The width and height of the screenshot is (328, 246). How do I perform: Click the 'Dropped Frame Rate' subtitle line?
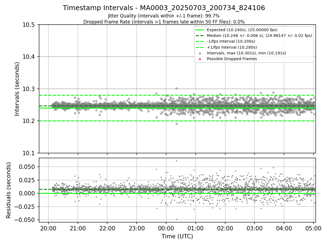pyautogui.click(x=164, y=22)
